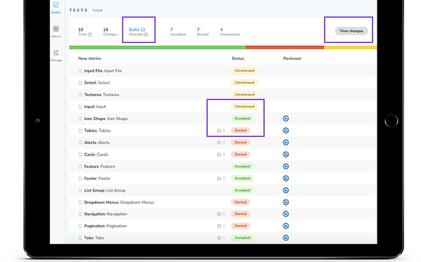Click the View changes button
The image size is (421, 262).
pyautogui.click(x=351, y=31)
